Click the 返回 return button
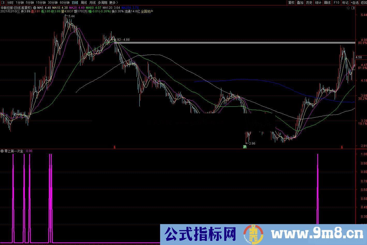 [363, 2]
